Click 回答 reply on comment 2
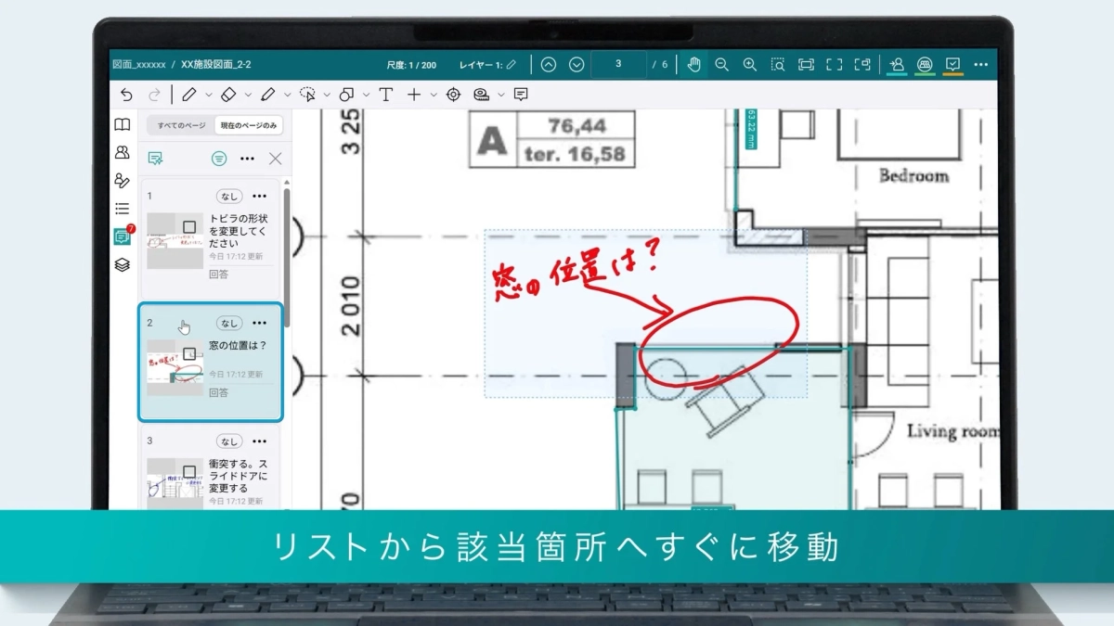 tap(218, 392)
